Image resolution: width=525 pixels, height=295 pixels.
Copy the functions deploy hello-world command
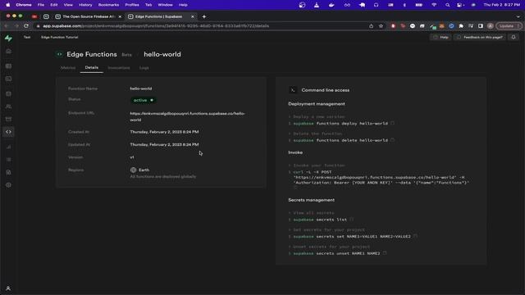click(392, 123)
